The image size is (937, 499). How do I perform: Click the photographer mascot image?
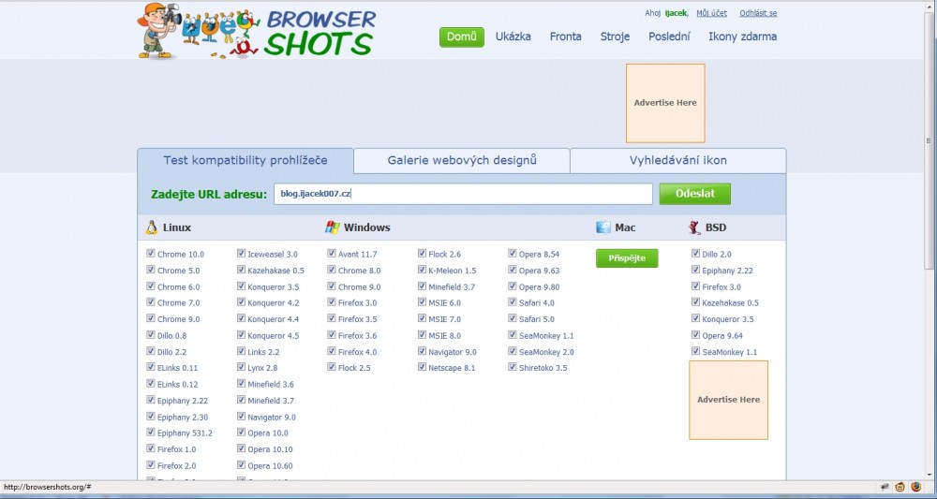click(159, 30)
